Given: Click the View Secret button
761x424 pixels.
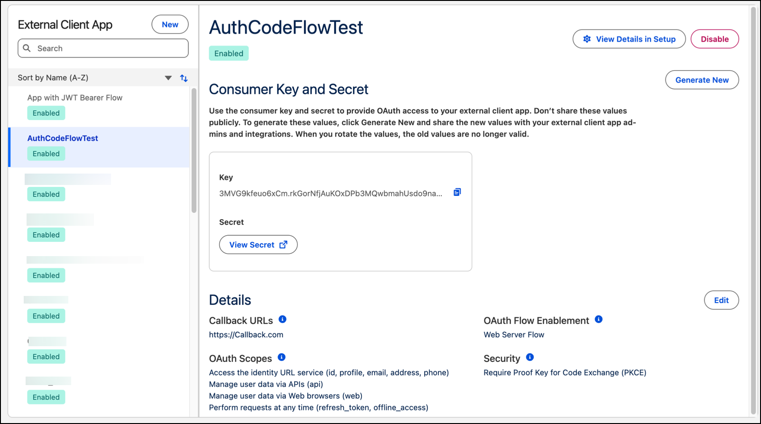Looking at the screenshot, I should pyautogui.click(x=258, y=245).
